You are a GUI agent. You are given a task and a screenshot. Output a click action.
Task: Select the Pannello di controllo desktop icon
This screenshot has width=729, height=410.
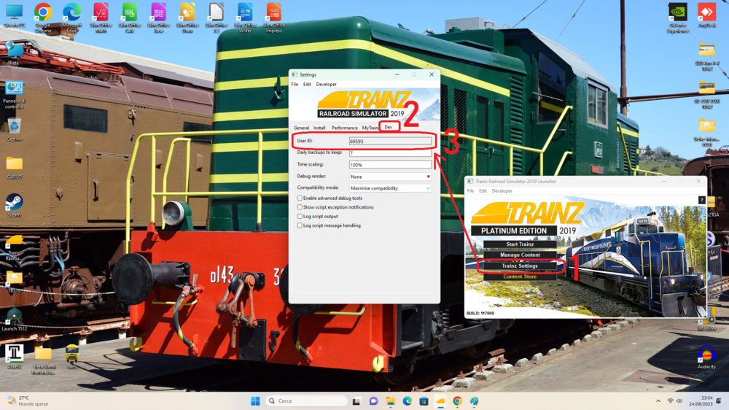click(14, 95)
